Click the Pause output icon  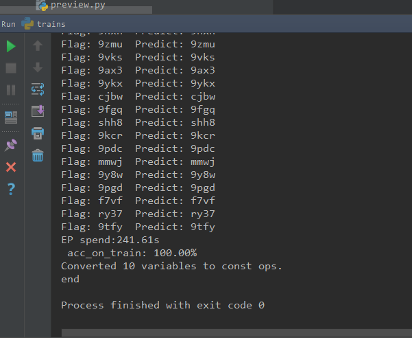[11, 90]
